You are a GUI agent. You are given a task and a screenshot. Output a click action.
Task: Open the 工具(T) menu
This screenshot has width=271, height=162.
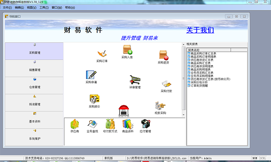click(x=44, y=8)
